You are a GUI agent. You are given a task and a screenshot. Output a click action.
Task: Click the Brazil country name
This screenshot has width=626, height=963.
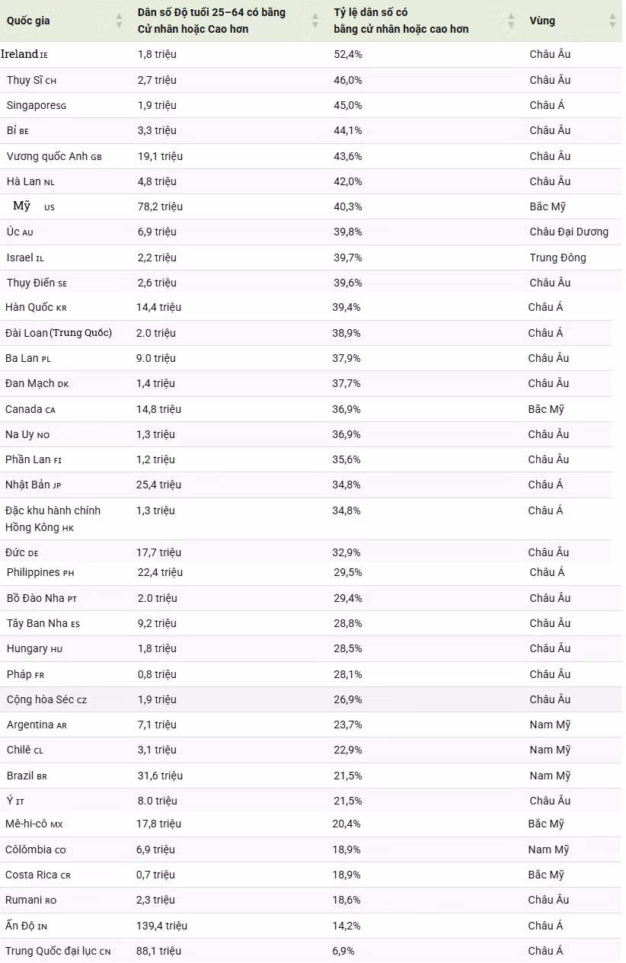(27, 776)
